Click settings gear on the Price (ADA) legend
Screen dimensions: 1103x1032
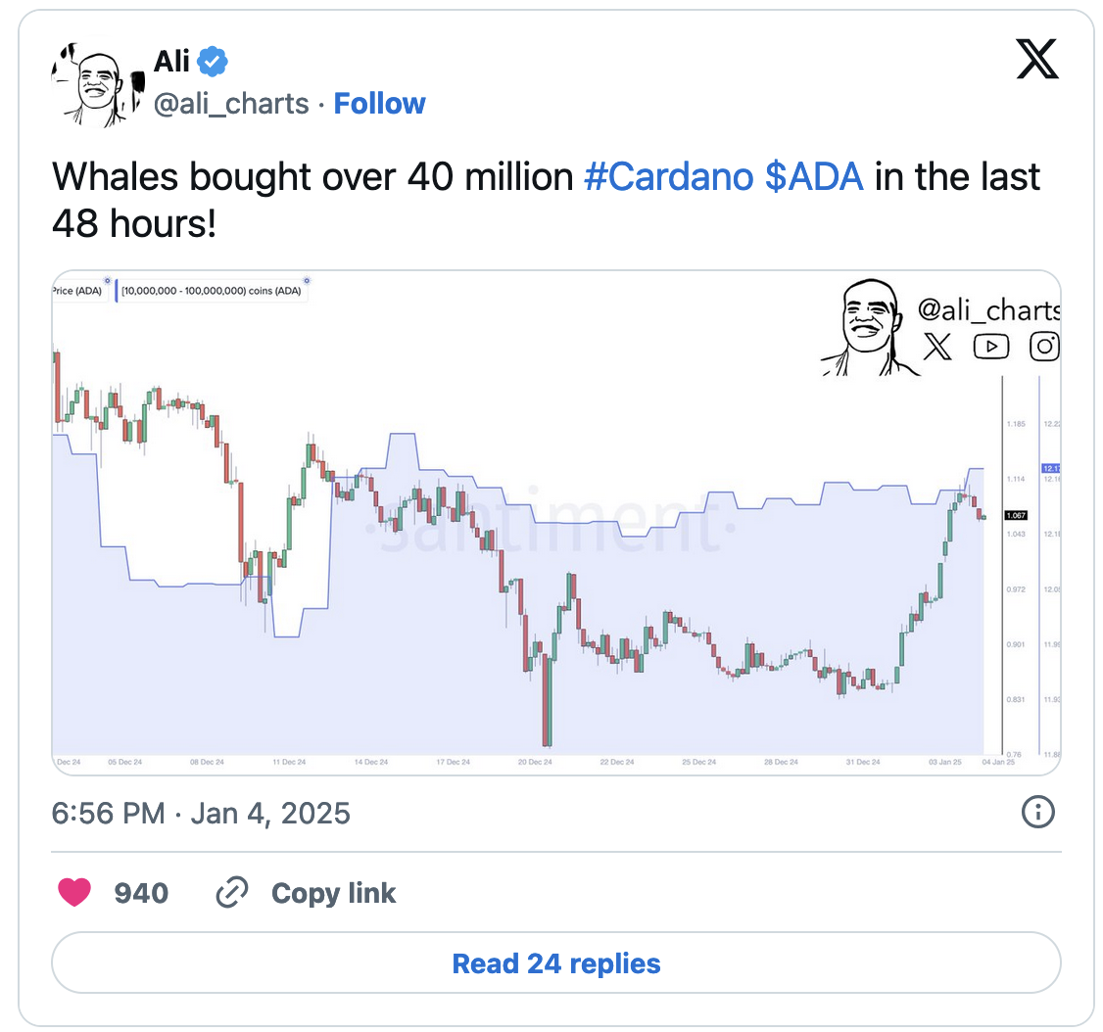(107, 280)
